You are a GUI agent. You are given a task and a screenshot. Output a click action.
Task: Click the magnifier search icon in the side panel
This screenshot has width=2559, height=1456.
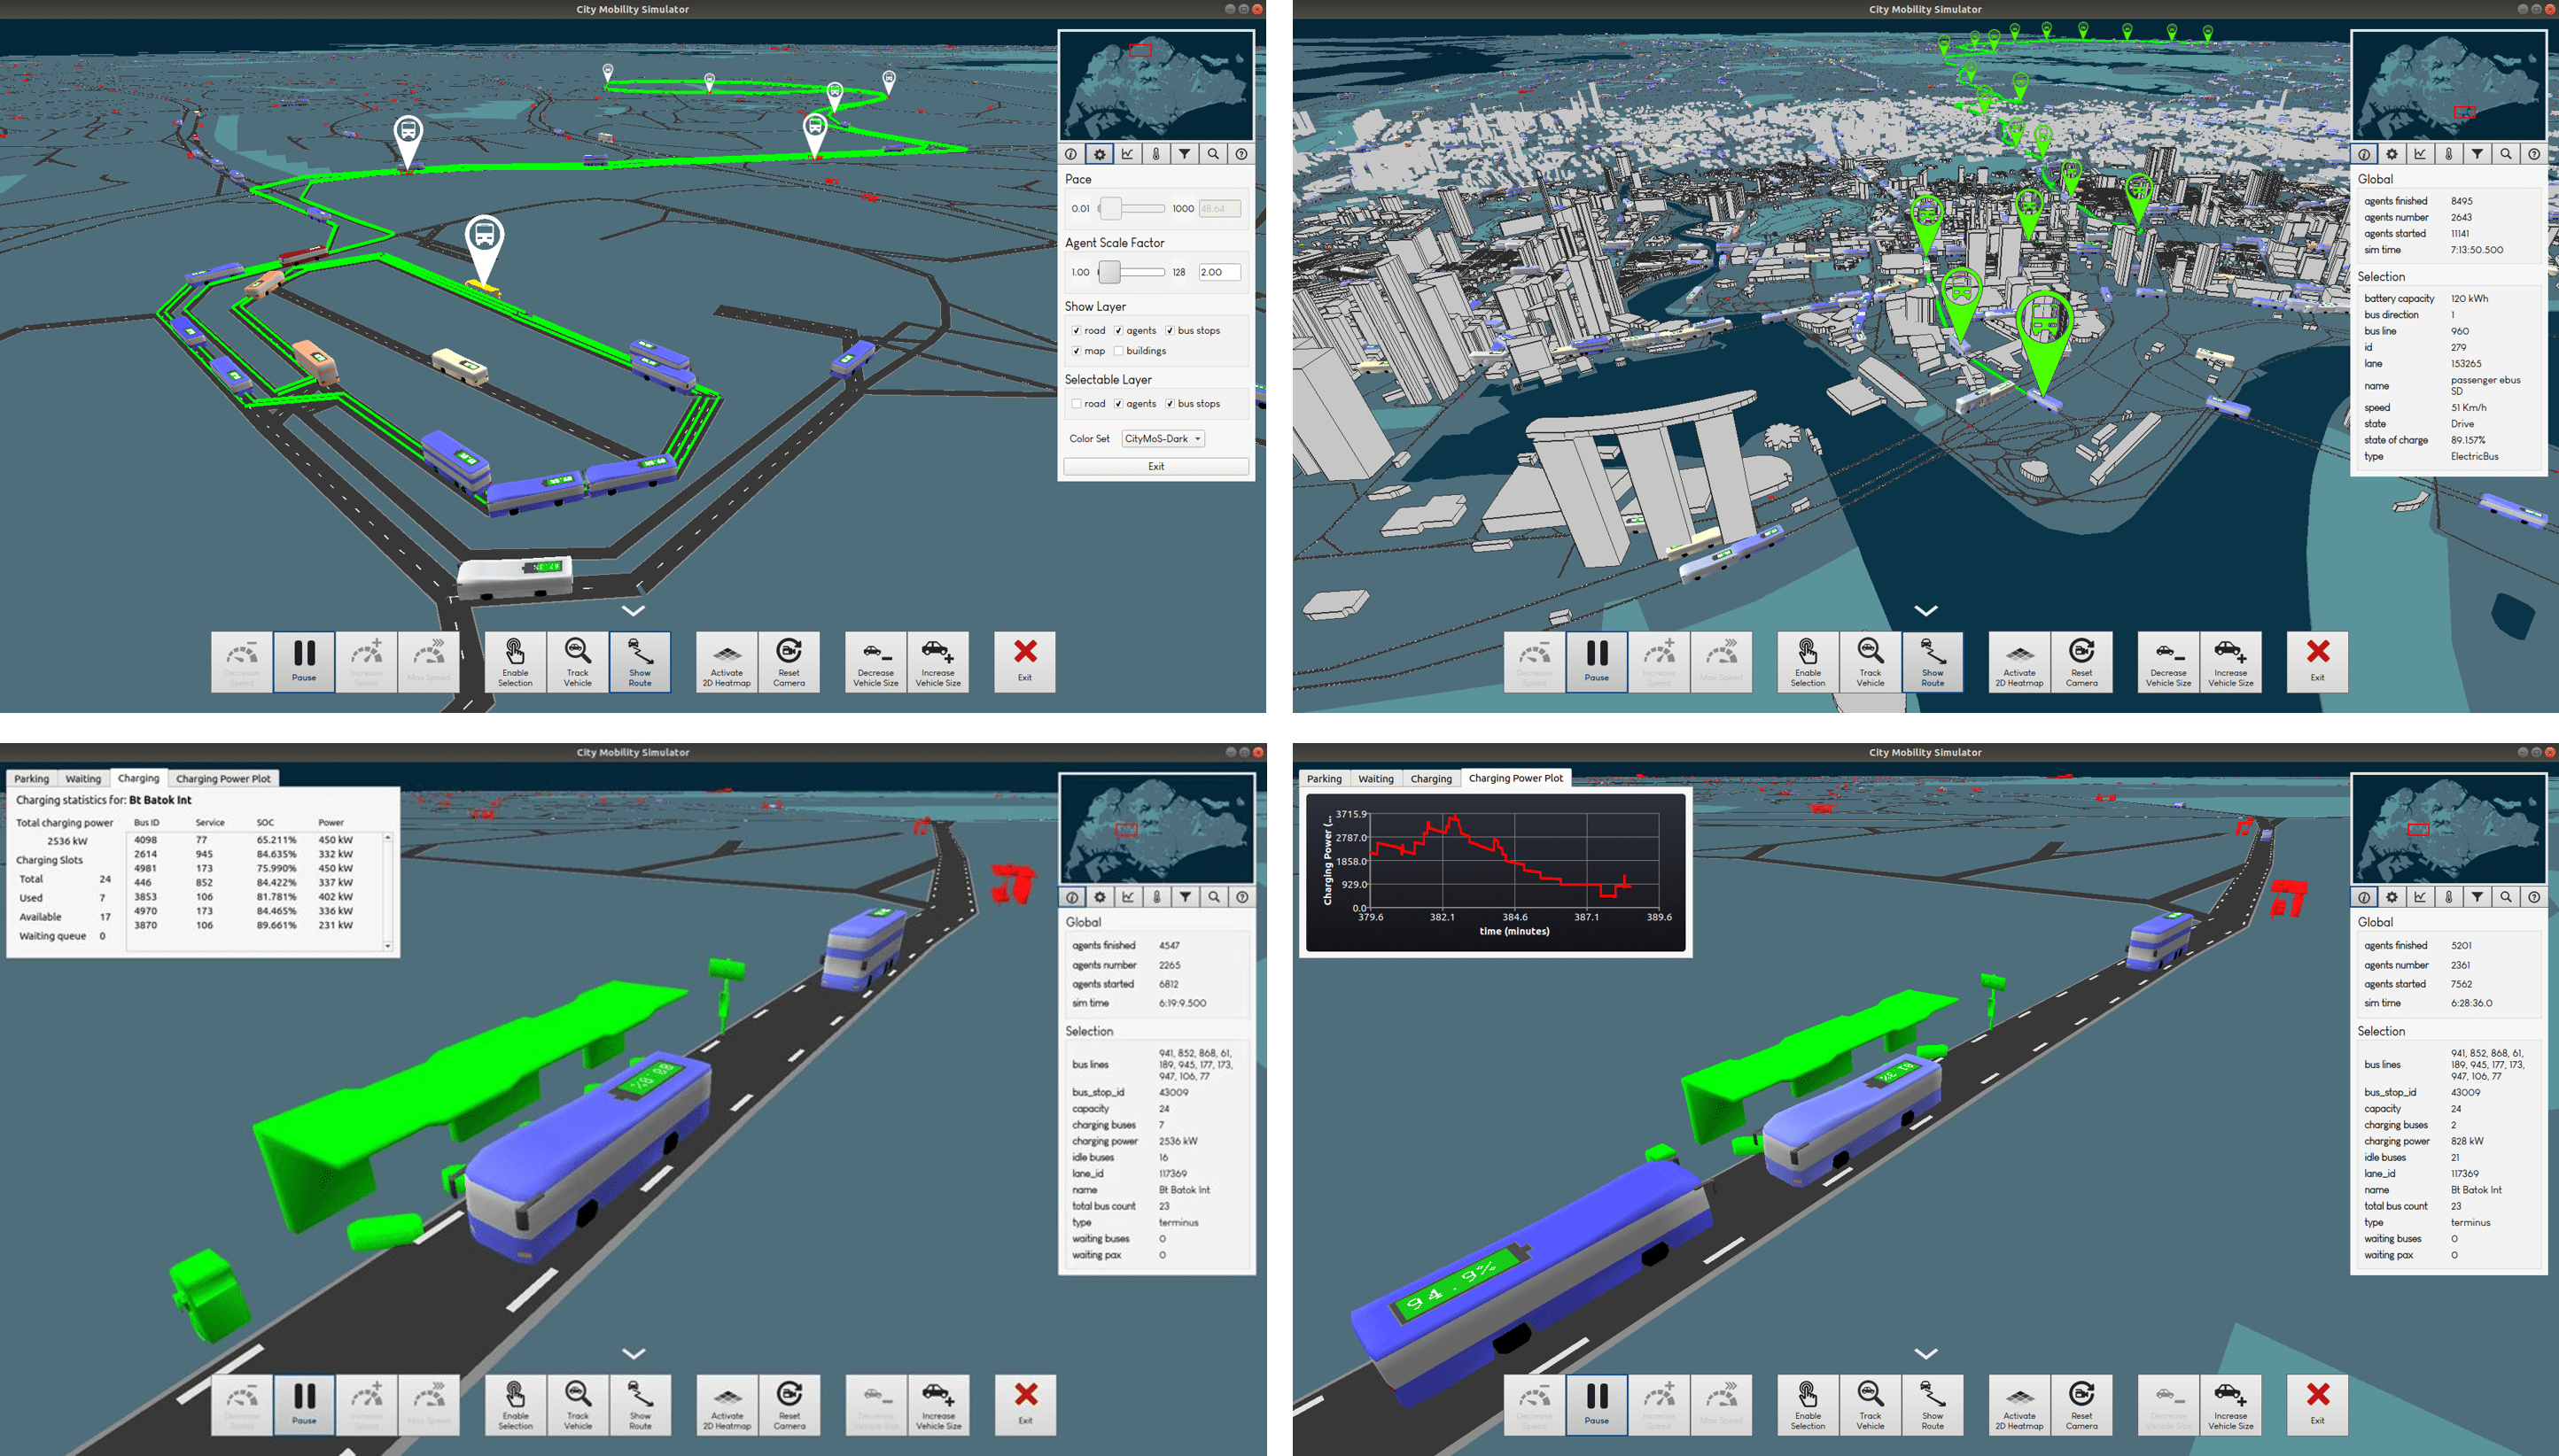1212,153
